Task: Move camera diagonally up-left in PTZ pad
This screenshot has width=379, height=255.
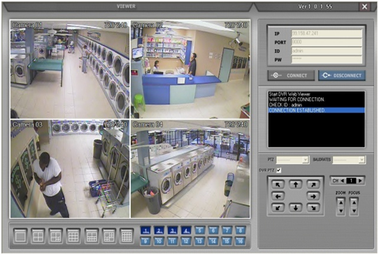Action: pos(278,184)
